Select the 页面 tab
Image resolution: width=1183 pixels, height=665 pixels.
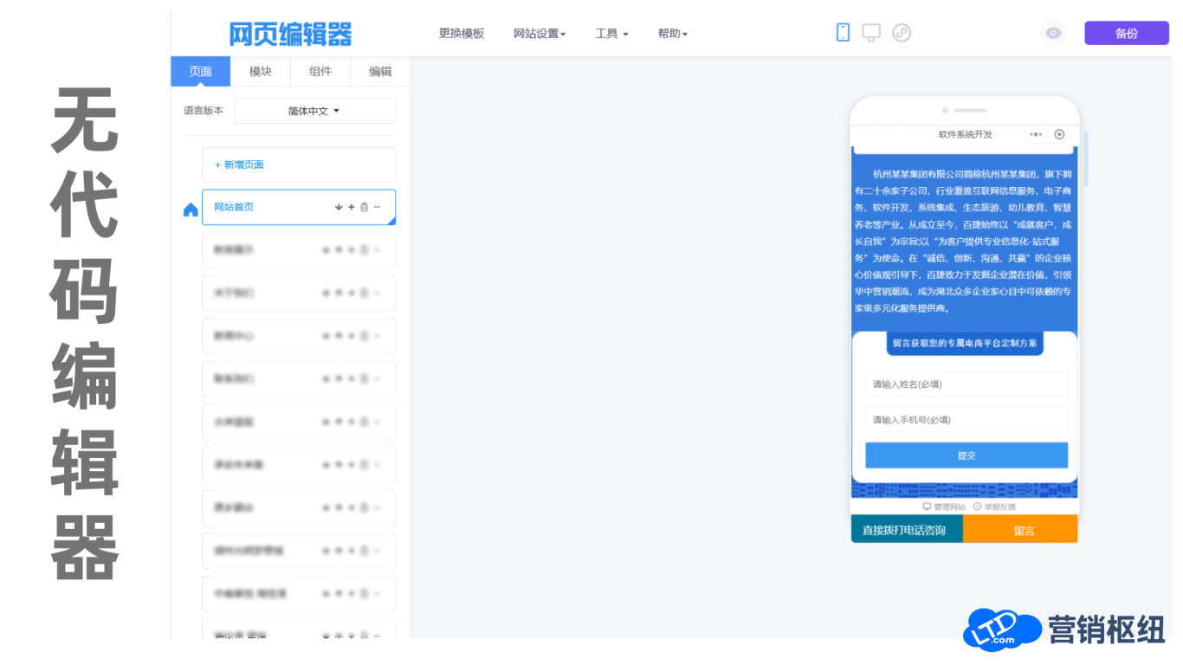(x=201, y=72)
